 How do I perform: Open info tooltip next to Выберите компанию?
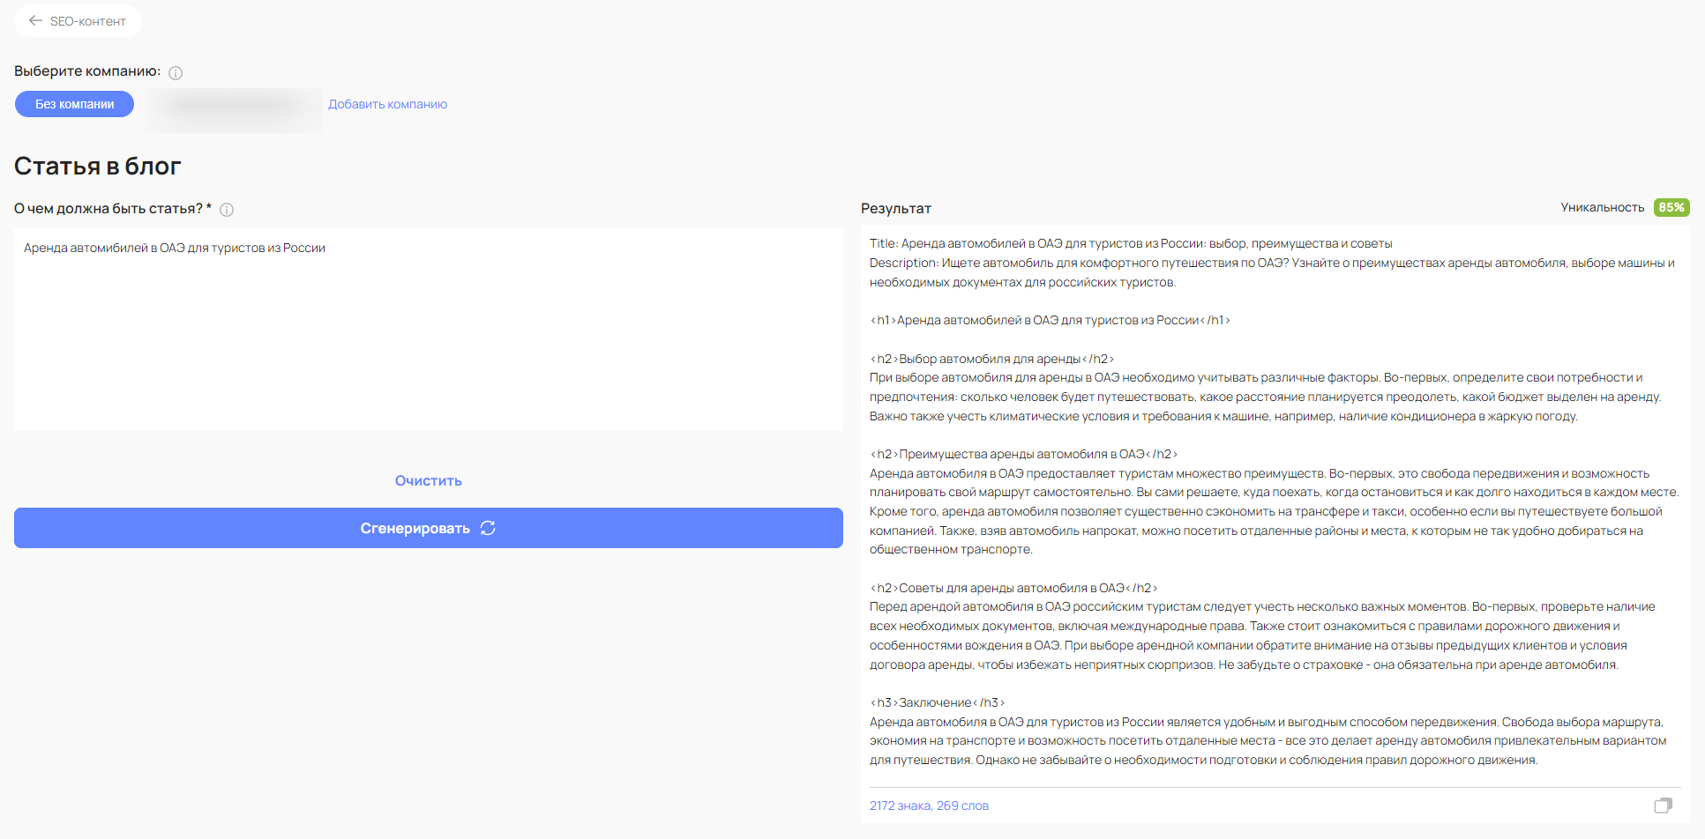pos(176,73)
